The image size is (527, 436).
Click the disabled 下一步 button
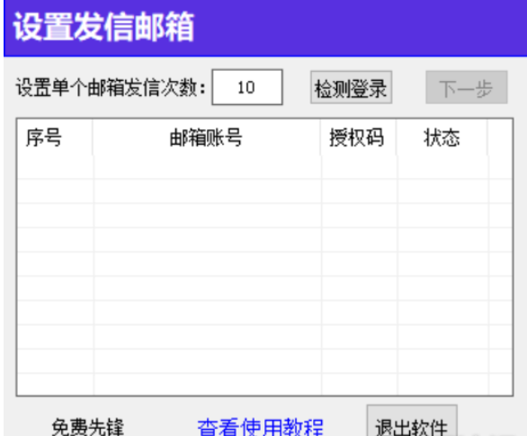tap(467, 87)
